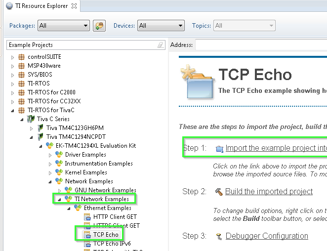Clear the search with the eraser icon

[161, 45]
